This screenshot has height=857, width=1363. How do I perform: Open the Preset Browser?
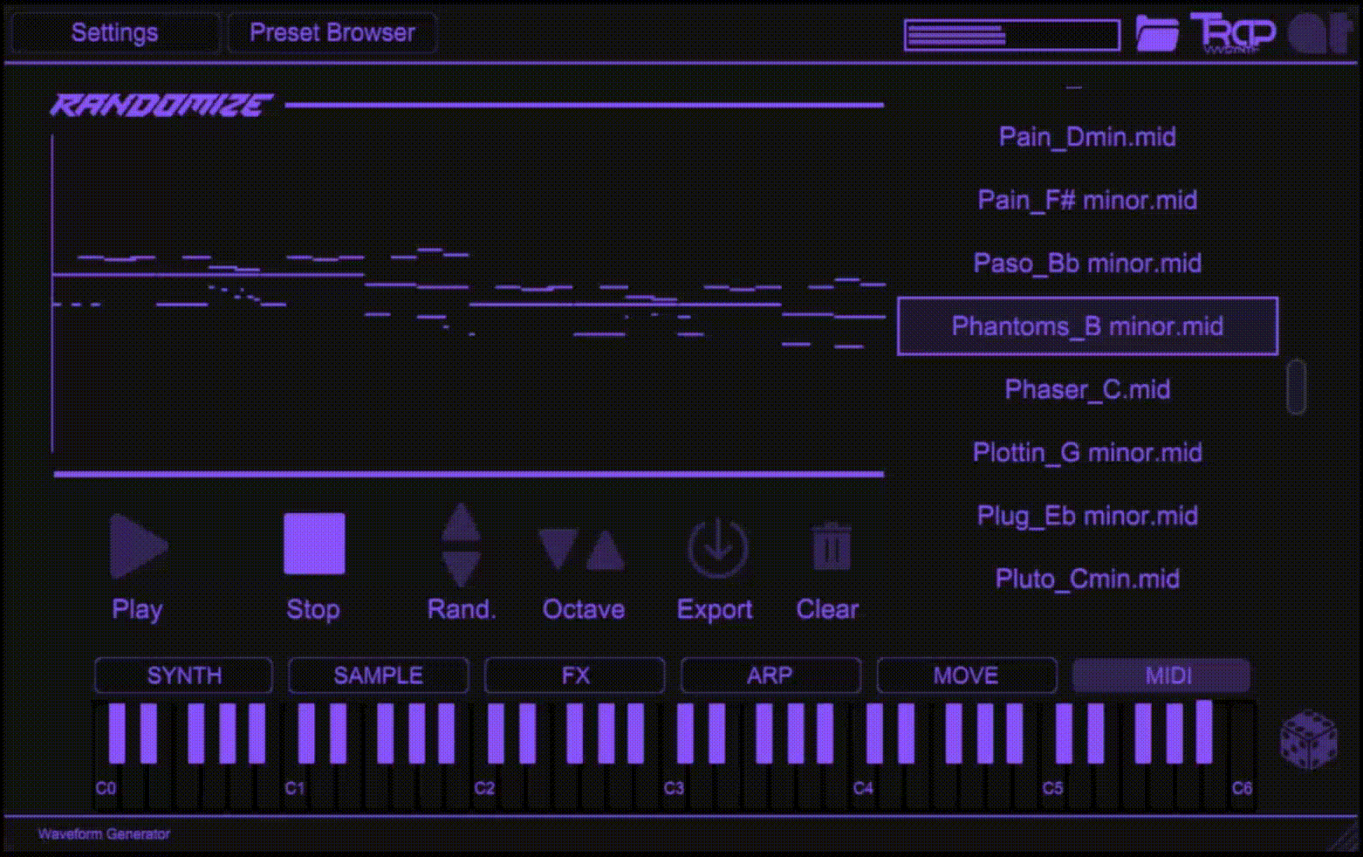[x=332, y=32]
